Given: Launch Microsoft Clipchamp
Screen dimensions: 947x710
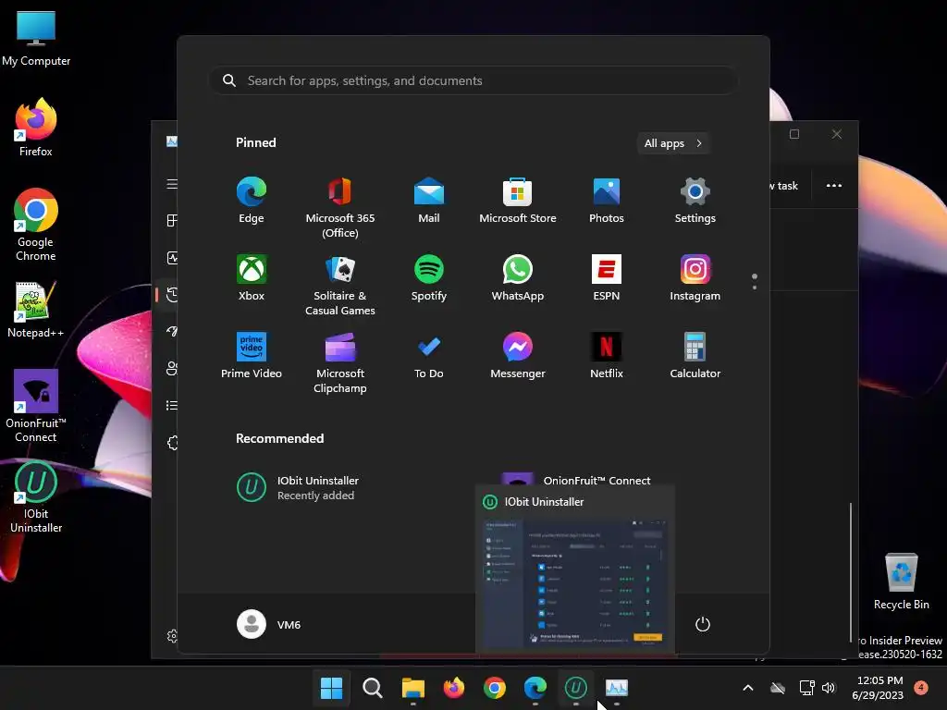Looking at the screenshot, I should (x=340, y=362).
